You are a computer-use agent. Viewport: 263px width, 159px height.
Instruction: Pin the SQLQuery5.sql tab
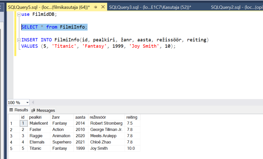tap(96, 7)
